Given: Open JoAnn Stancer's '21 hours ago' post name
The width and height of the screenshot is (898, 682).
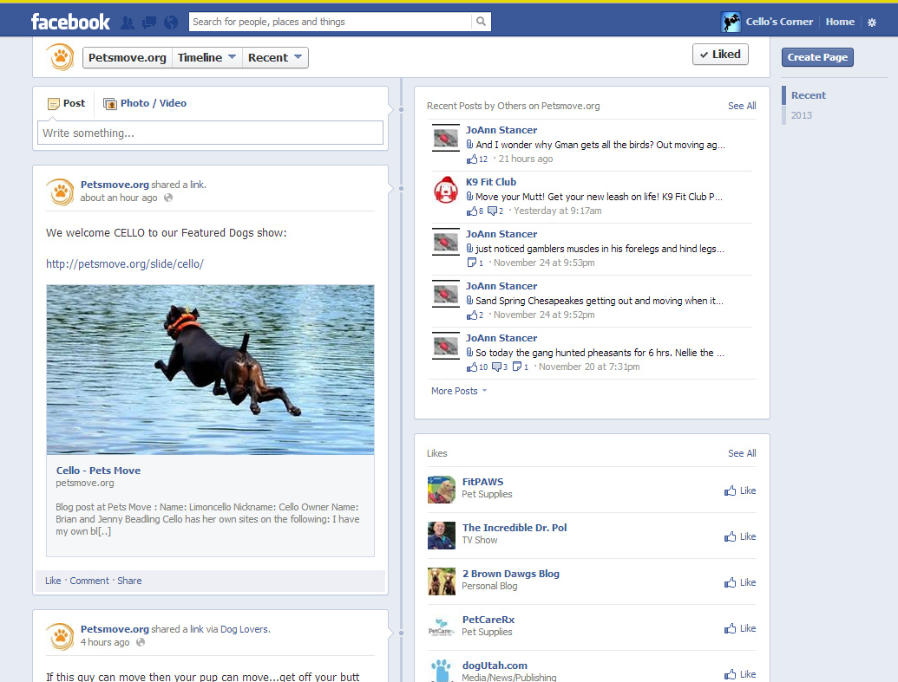Looking at the screenshot, I should (x=501, y=130).
